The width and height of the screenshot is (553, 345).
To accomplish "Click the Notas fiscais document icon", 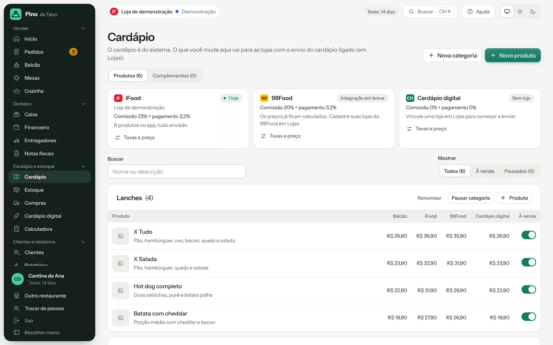I will click(x=17, y=153).
